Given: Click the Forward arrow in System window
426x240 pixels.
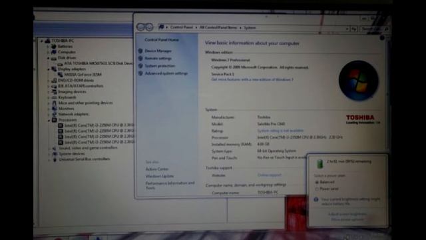Looking at the screenshot, I should click(x=149, y=27).
